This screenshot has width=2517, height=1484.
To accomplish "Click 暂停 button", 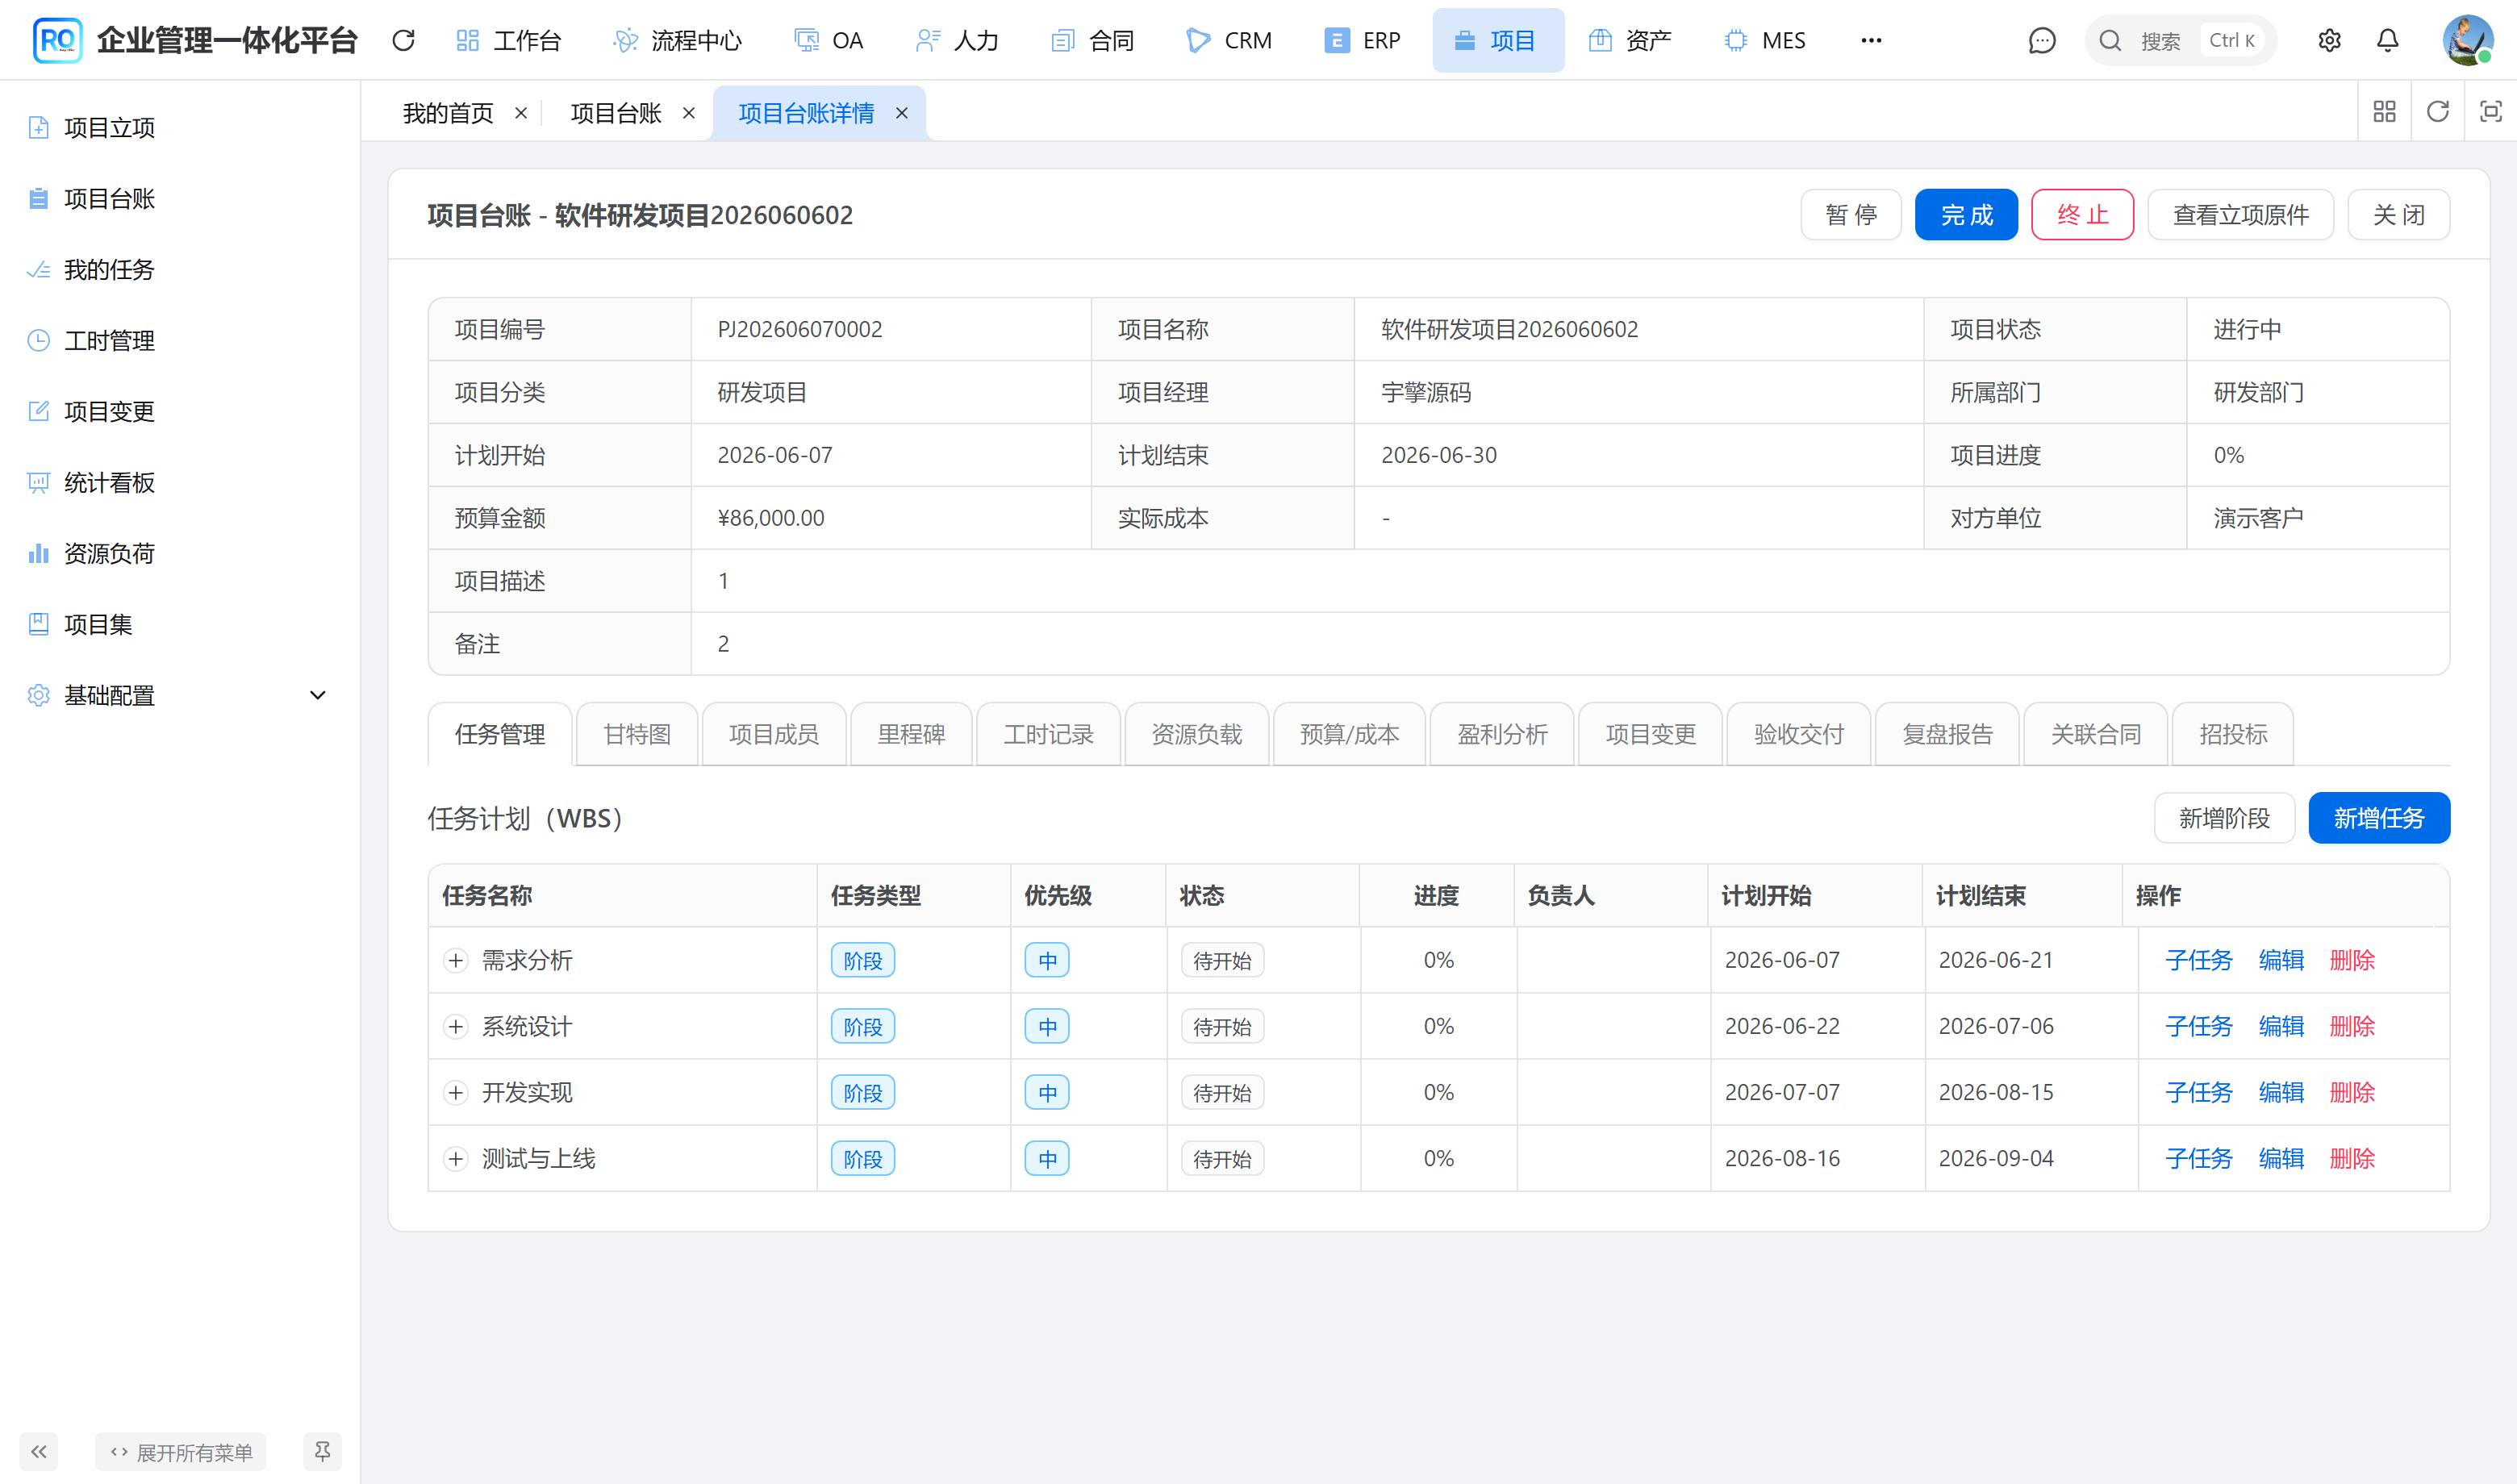I will [x=1851, y=215].
